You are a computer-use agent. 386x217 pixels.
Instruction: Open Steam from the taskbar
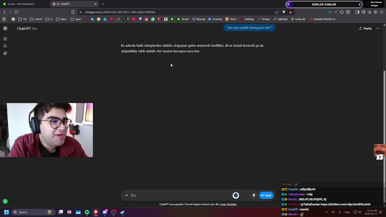[x=122, y=212]
